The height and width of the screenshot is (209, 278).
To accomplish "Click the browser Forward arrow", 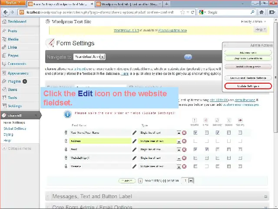I will (x=12, y=12).
